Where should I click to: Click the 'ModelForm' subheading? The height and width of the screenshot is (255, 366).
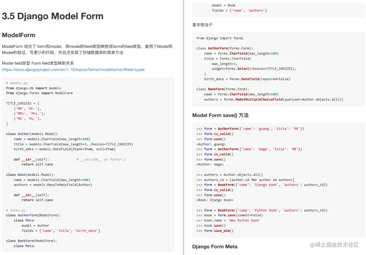[19, 35]
